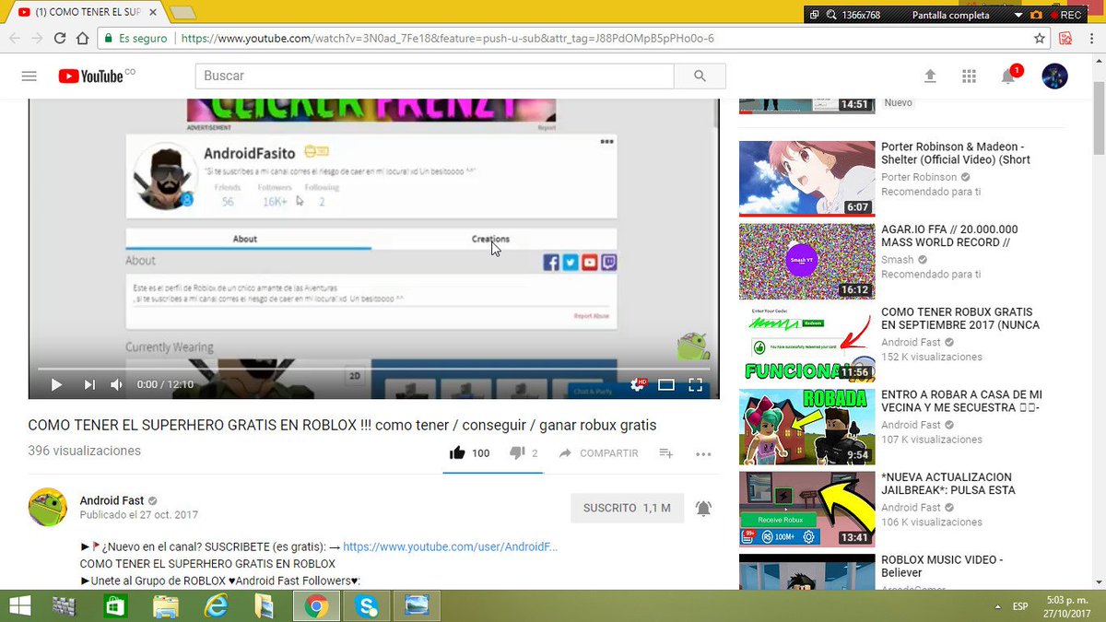The image size is (1106, 622).
Task: Open the Android Fast channel name link
Action: 112,500
